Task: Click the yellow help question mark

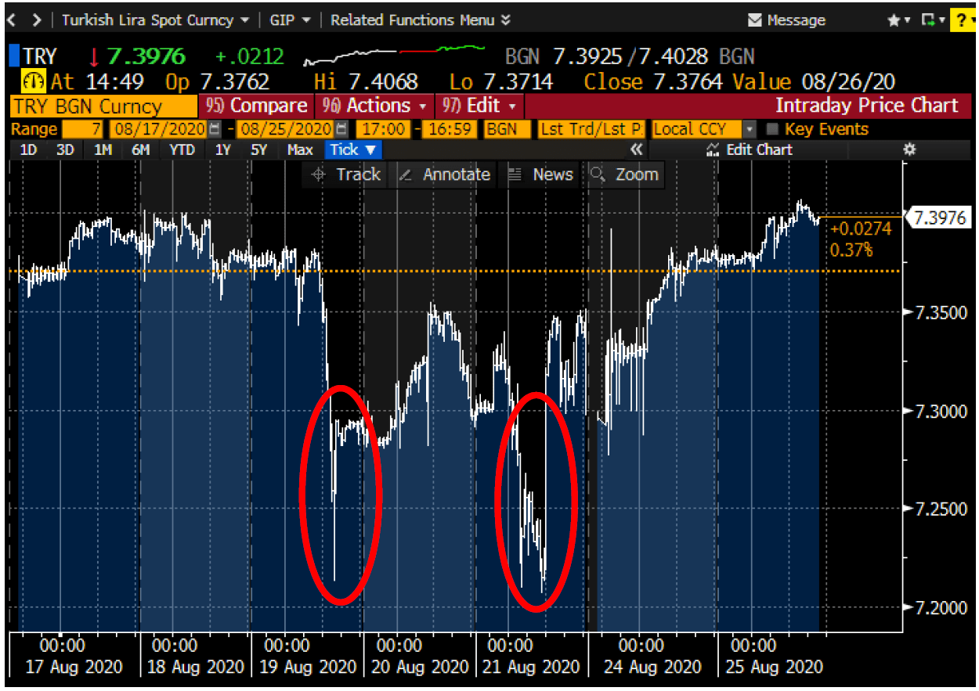Action: click(961, 20)
